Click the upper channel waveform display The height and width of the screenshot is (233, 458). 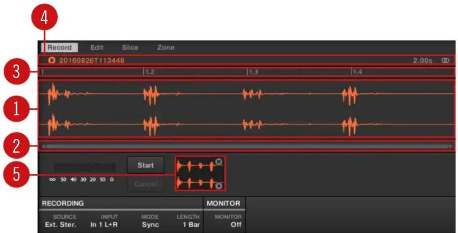[x=246, y=94]
